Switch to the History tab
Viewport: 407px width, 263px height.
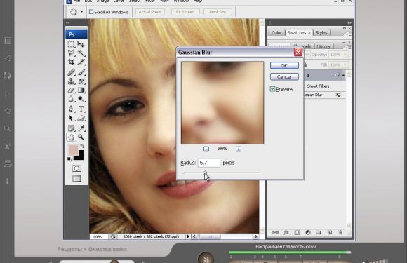point(323,46)
